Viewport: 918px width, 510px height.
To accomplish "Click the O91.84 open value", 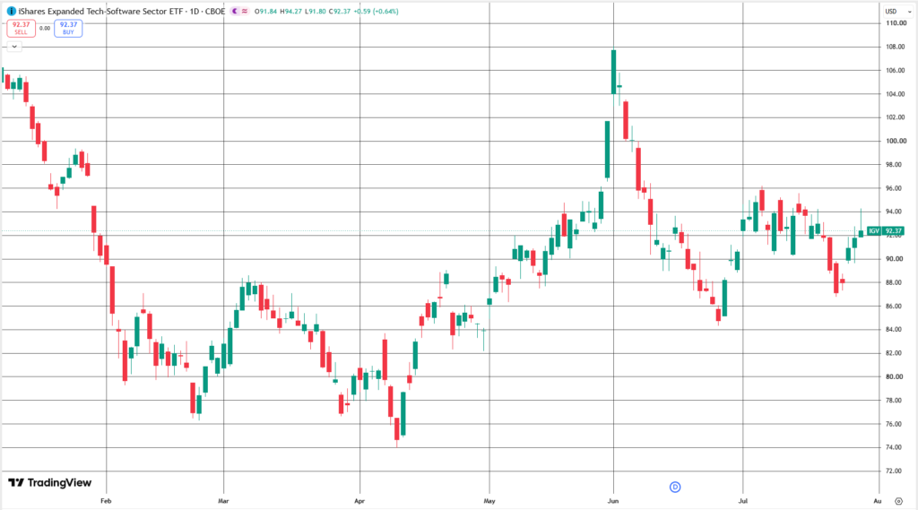I will coord(265,11).
